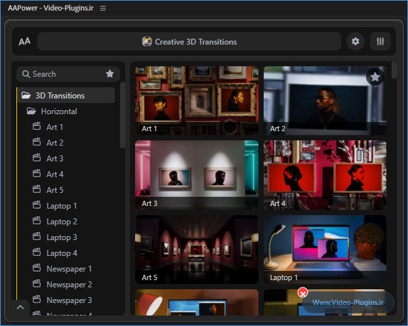Select Newspaper 3 label in the tree

(70, 300)
